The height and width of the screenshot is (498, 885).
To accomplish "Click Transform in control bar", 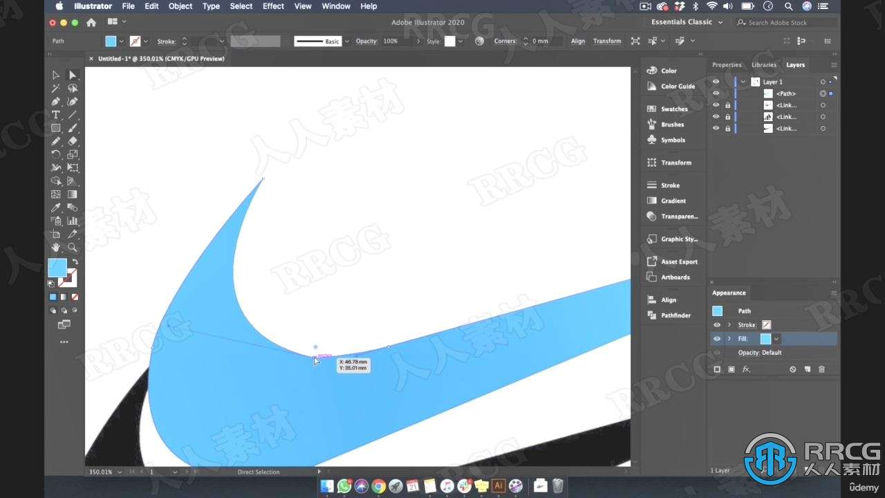I will pos(607,41).
